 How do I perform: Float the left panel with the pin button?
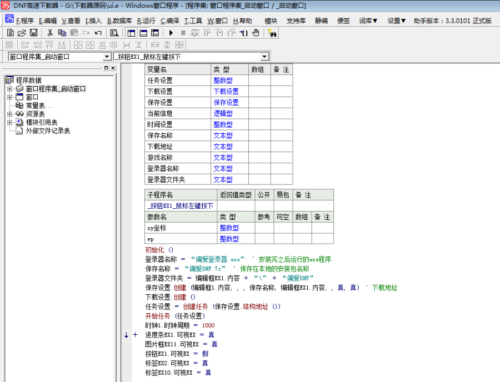pyautogui.click(x=106, y=68)
